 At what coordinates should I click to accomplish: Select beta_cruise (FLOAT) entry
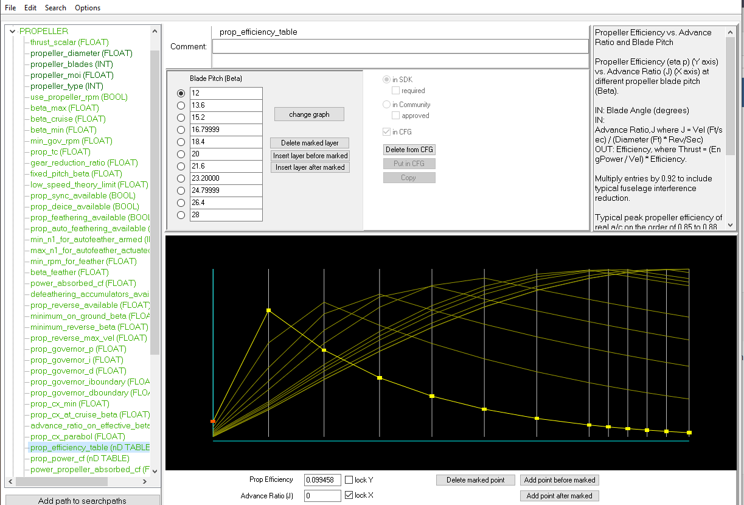68,119
